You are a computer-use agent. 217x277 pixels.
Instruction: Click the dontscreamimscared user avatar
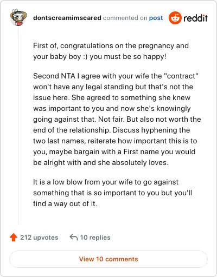coord(18,17)
